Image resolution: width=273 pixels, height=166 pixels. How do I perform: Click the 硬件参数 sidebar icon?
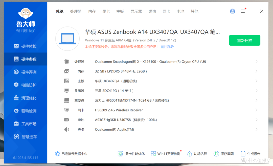point(16,59)
